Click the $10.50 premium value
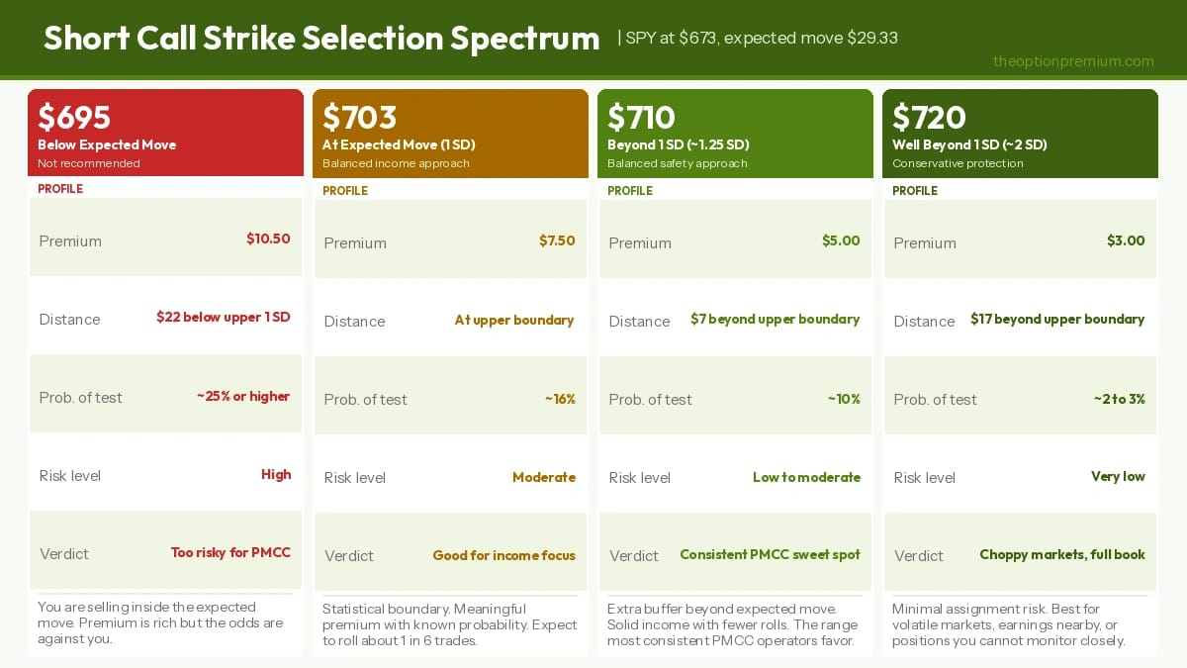The image size is (1187, 668). pos(268,239)
